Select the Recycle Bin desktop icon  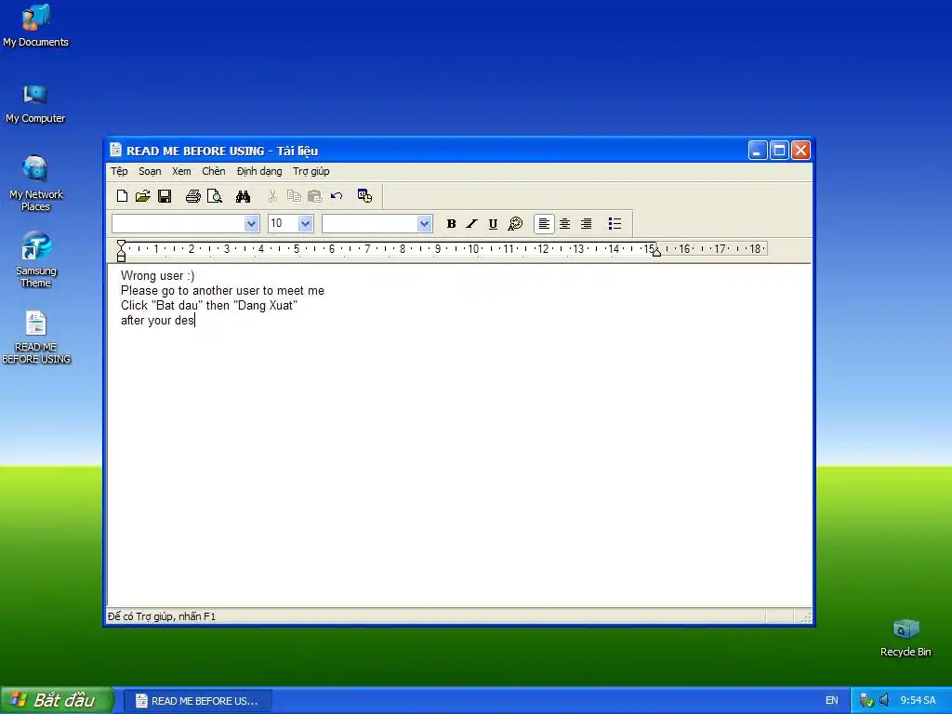(906, 638)
